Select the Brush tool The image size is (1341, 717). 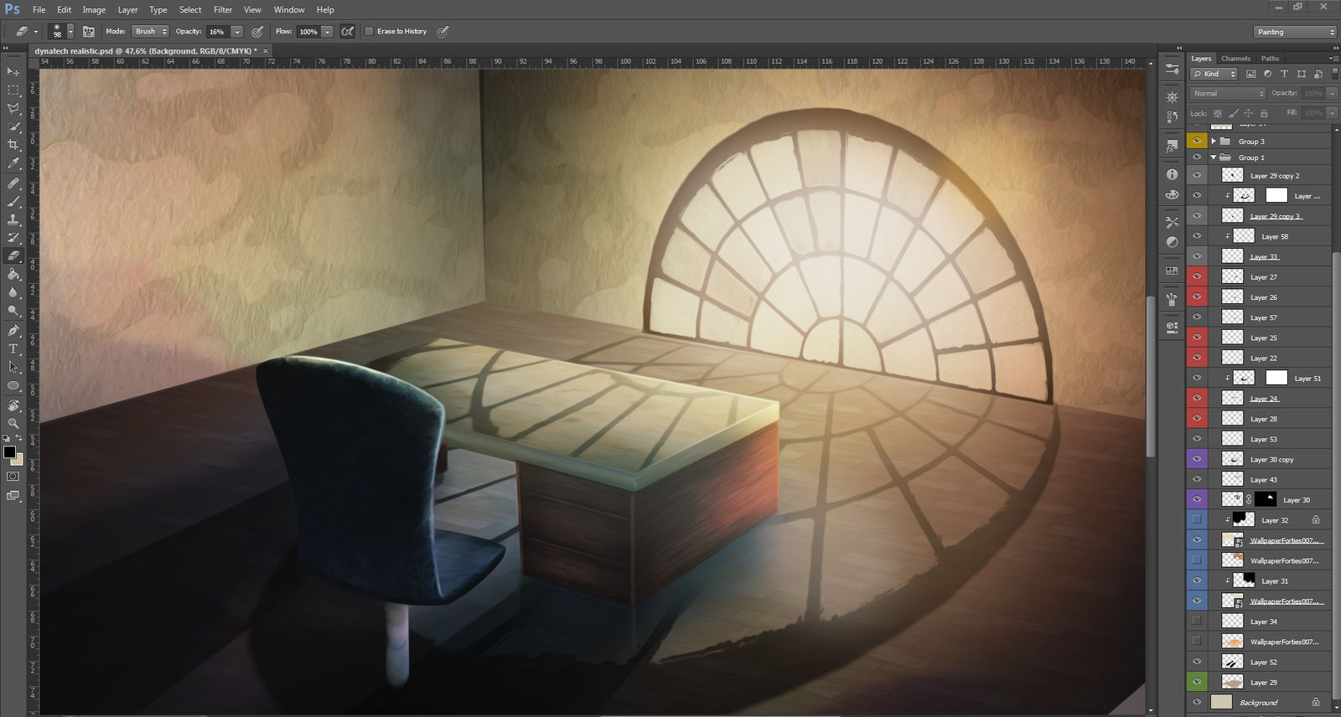click(13, 201)
